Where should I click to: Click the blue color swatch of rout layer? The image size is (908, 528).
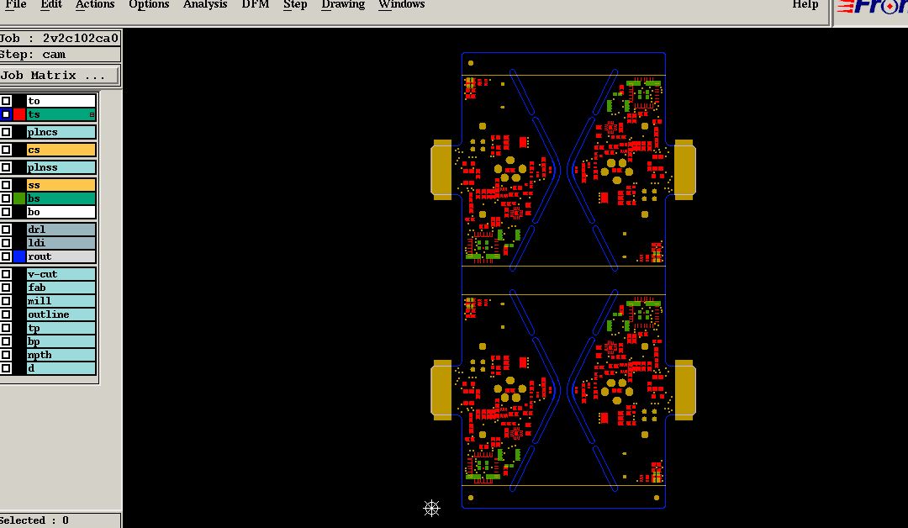[19, 256]
